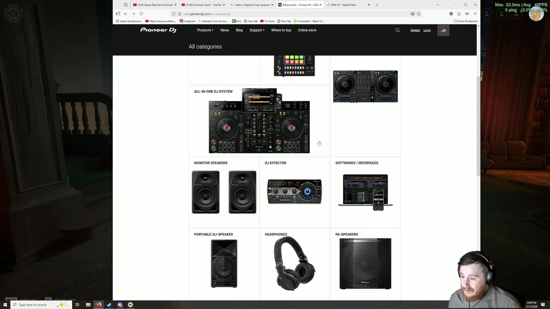Open the reader view icon in address bar
Image resolution: width=550 pixels, height=309 pixels.
412,14
